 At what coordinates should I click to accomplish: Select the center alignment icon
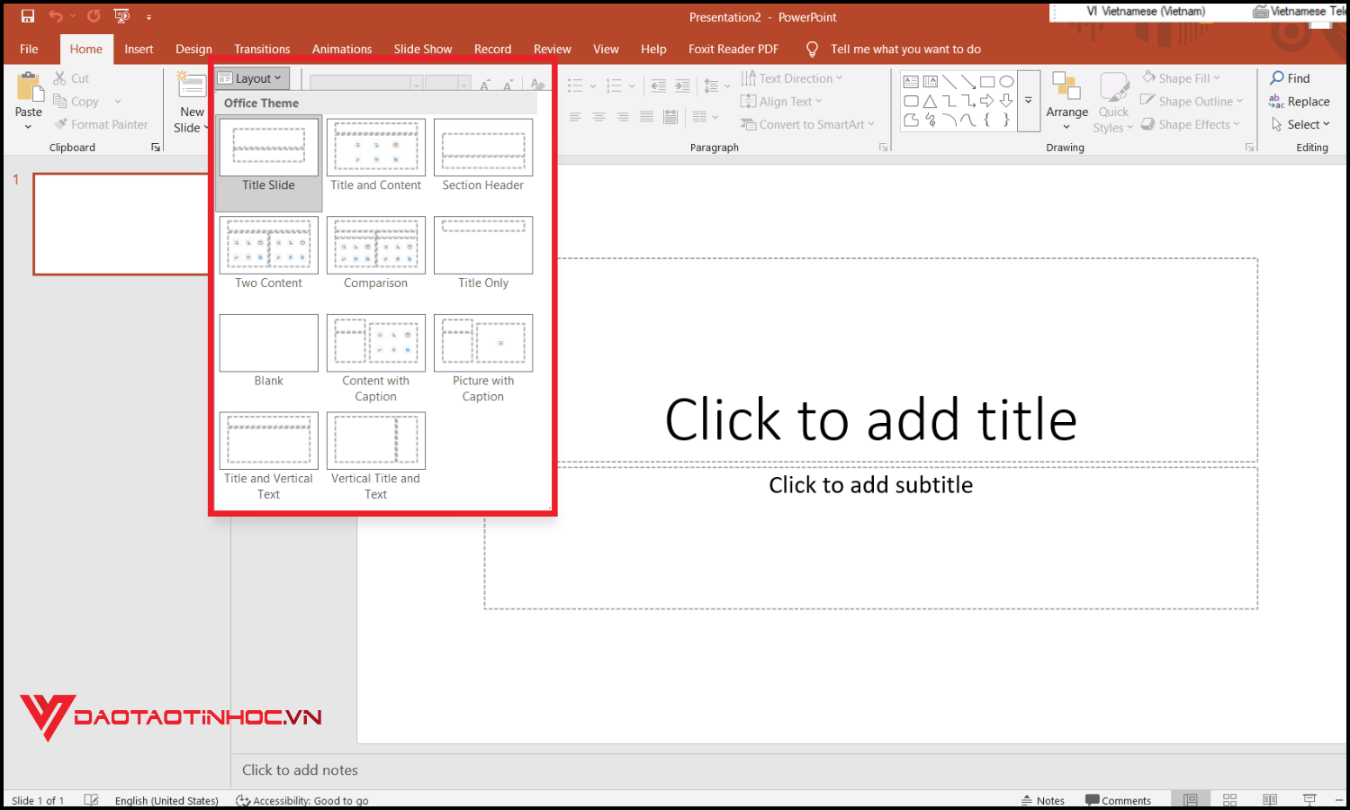(x=598, y=117)
